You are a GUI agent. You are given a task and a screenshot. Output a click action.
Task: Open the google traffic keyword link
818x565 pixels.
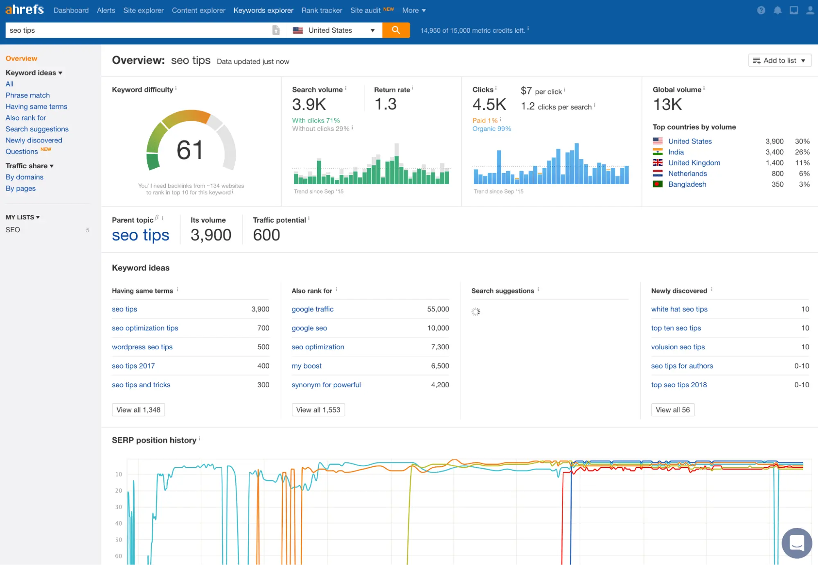point(312,309)
